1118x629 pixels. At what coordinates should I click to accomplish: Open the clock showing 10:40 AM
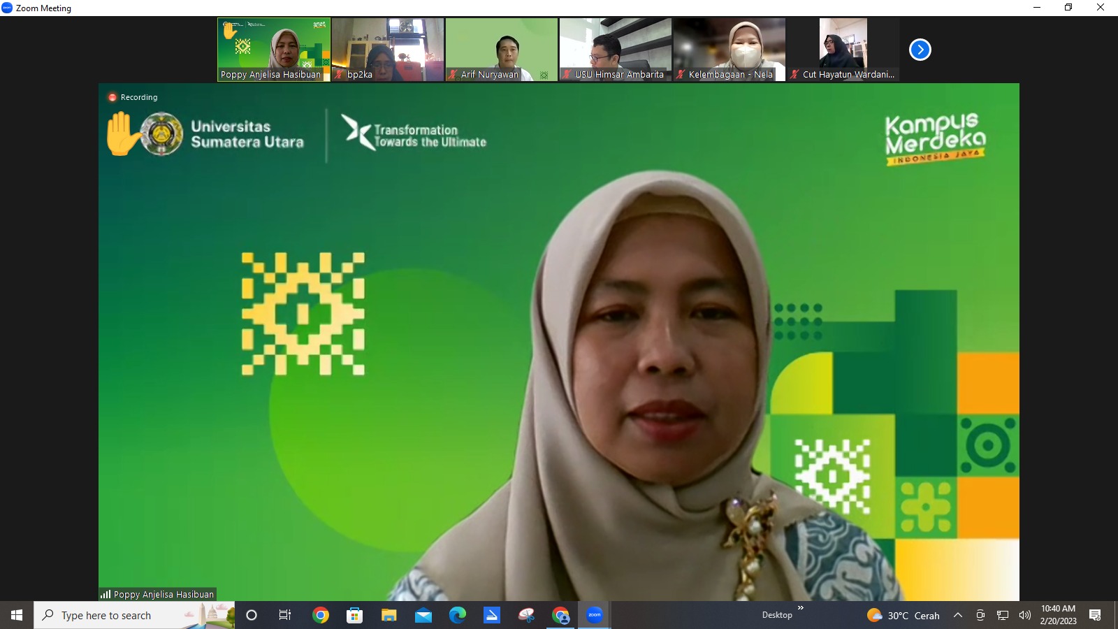coord(1058,615)
